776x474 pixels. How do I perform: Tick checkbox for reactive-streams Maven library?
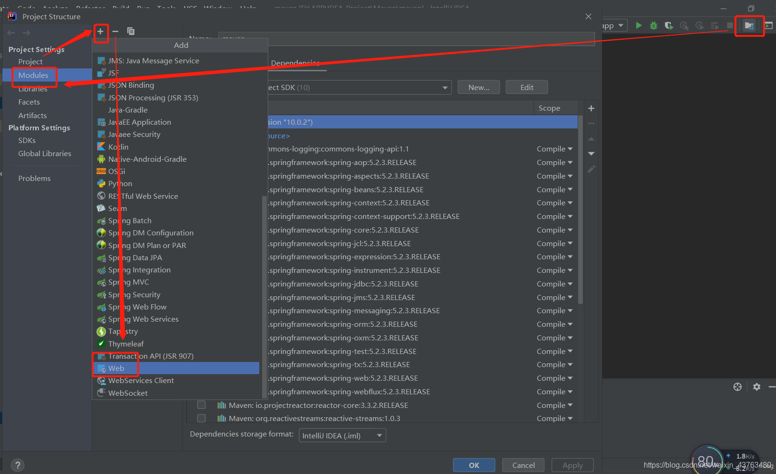pyautogui.click(x=201, y=418)
